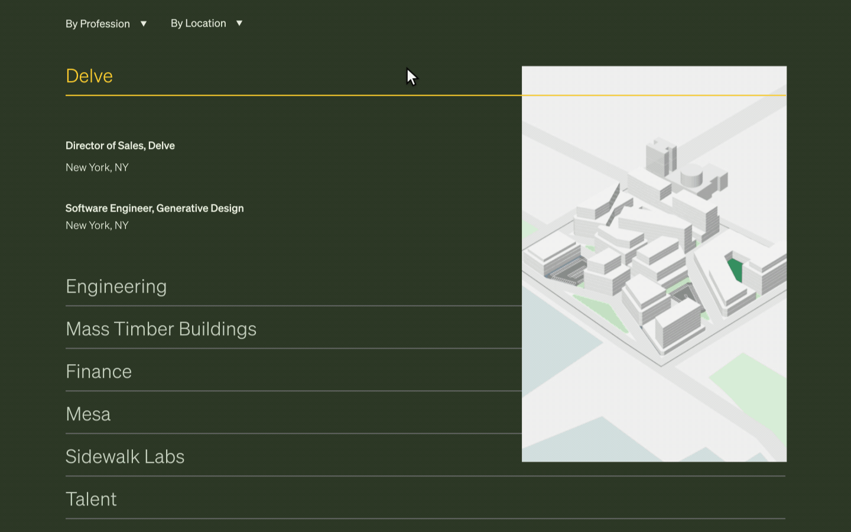
Task: Open the By Location filter
Action: coord(198,23)
